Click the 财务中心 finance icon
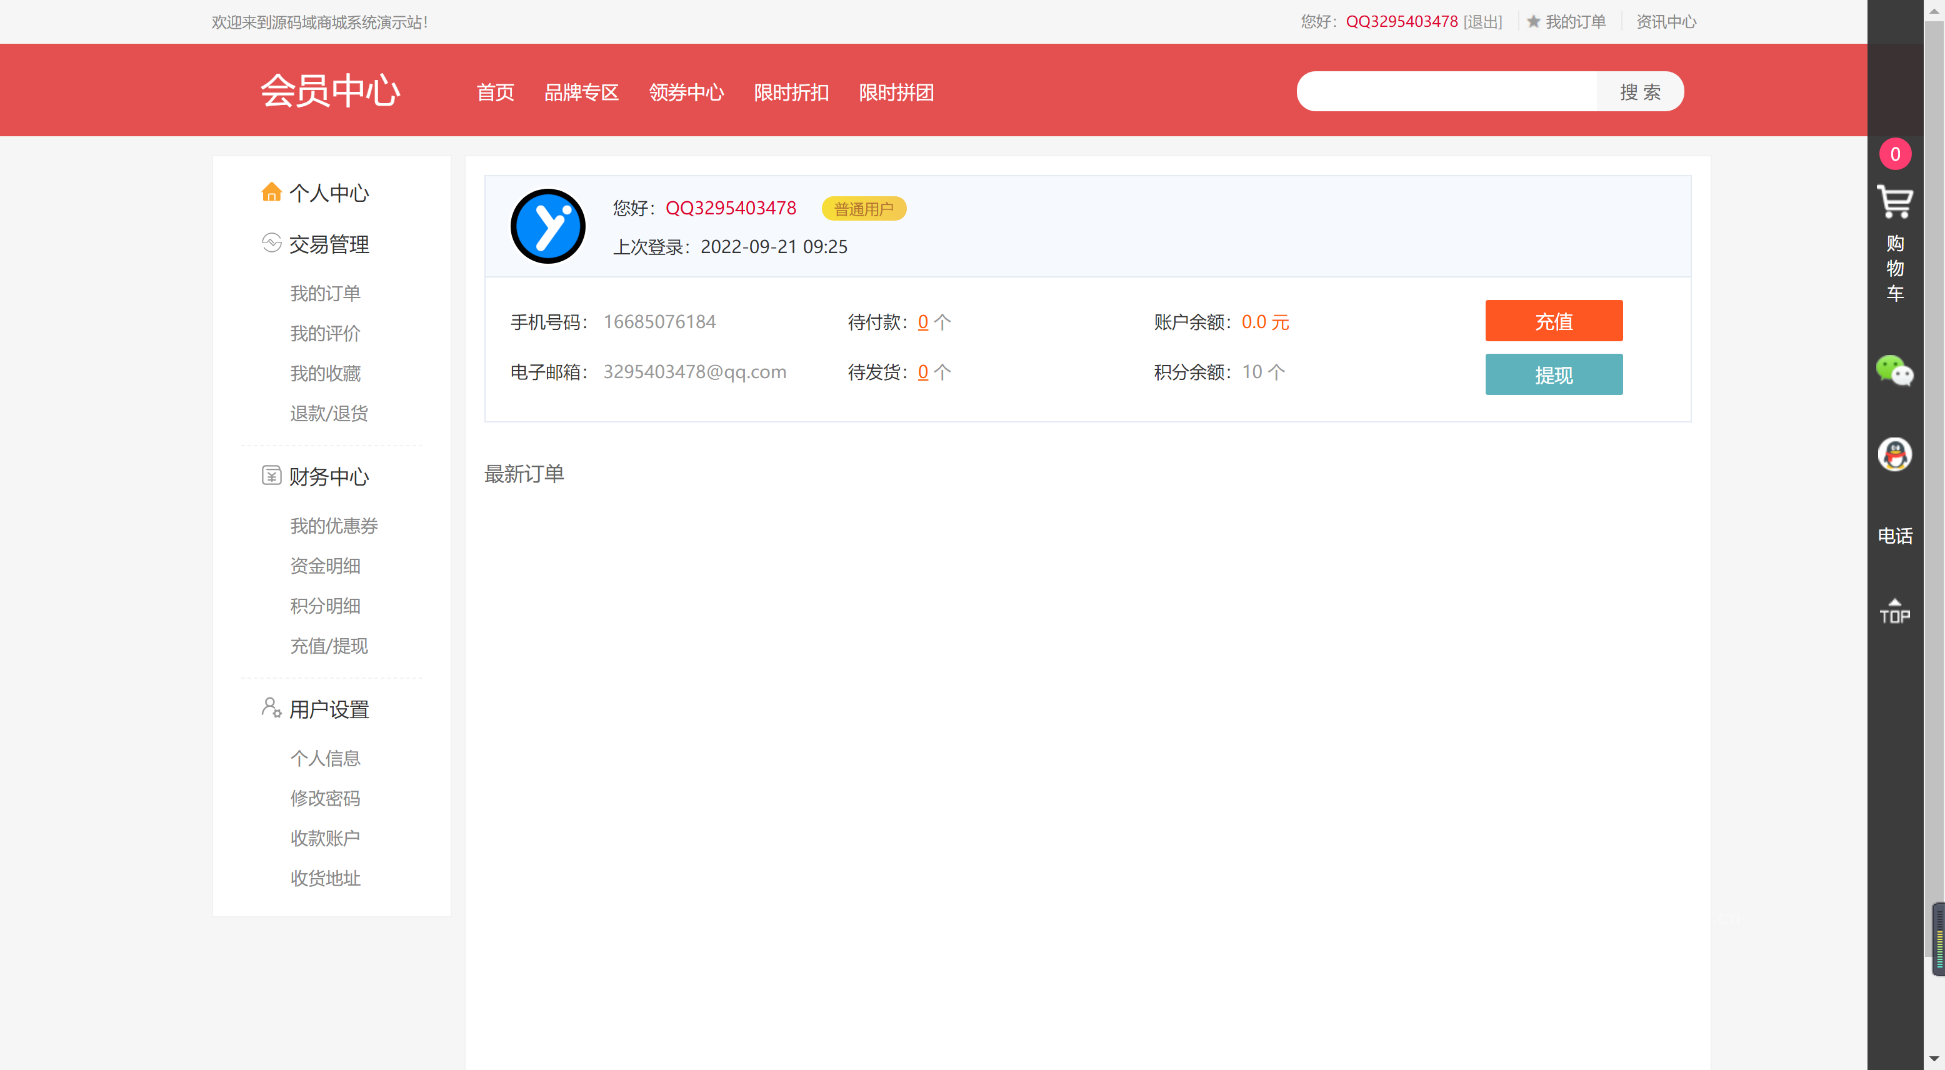The width and height of the screenshot is (1945, 1070). click(271, 476)
